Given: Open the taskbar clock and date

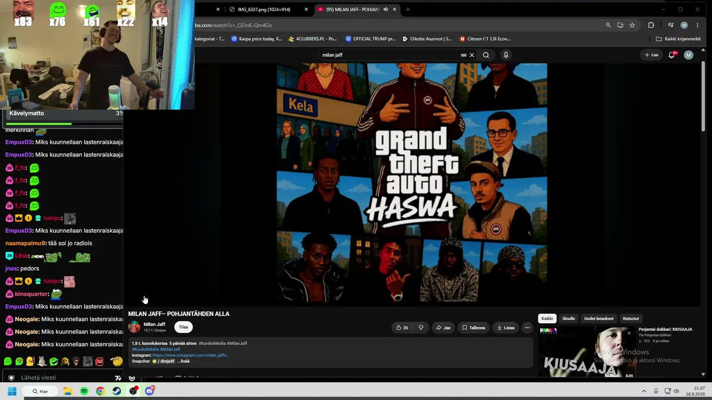Looking at the screenshot, I should pos(695,391).
